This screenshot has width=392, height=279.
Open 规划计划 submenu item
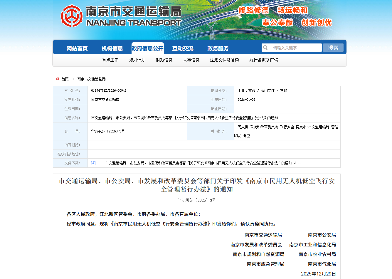click(x=137, y=60)
